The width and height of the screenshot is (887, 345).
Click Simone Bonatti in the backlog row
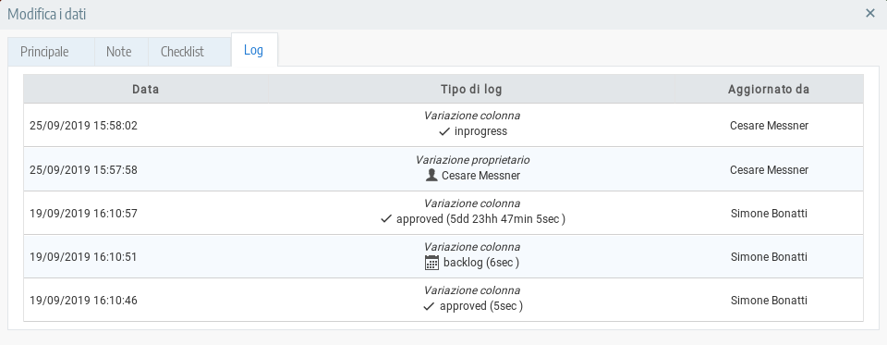click(769, 256)
